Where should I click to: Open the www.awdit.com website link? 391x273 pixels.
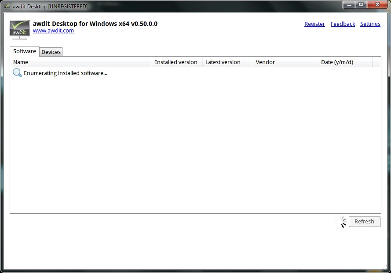pyautogui.click(x=53, y=31)
